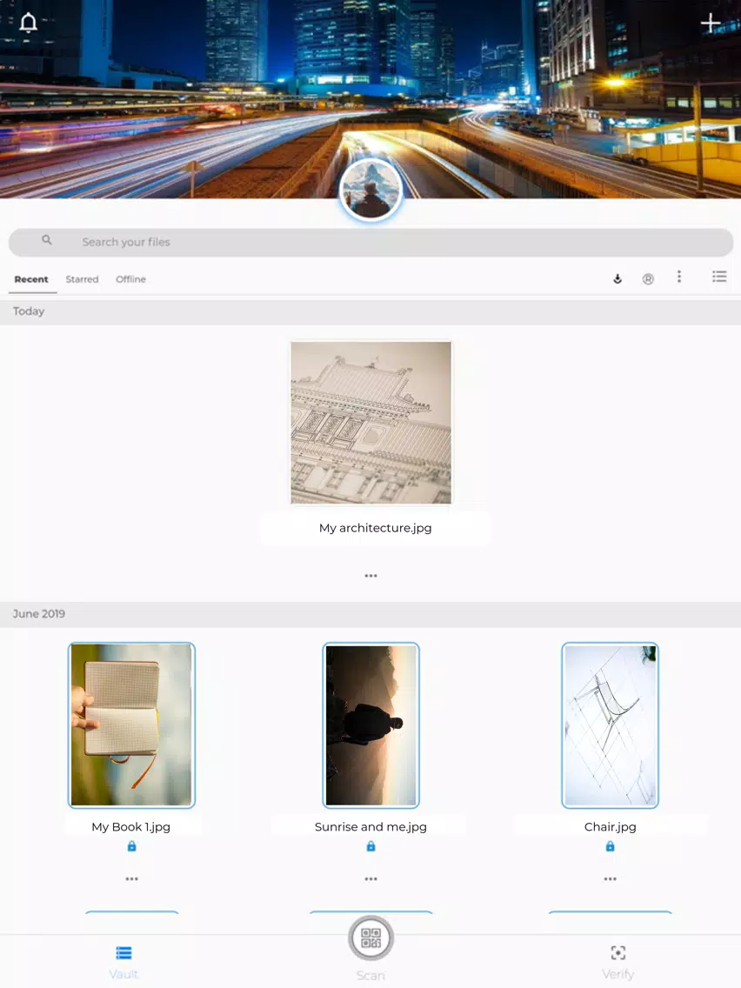Switch to the Starred tab
741x988 pixels.
82,279
